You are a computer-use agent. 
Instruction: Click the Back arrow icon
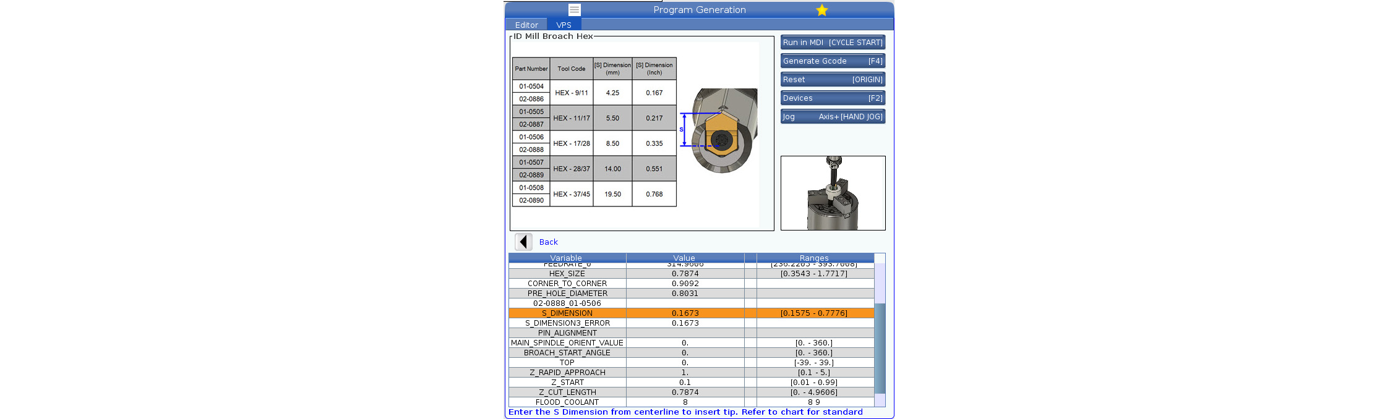click(523, 242)
